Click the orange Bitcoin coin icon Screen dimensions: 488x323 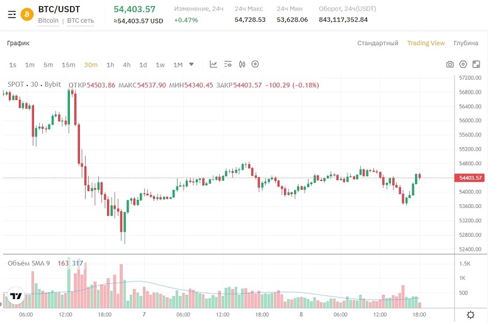(x=27, y=14)
